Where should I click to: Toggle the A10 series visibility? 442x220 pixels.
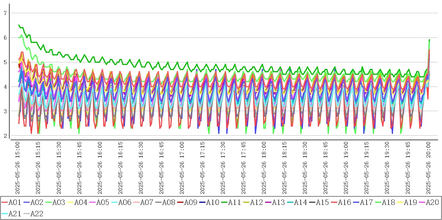click(209, 202)
